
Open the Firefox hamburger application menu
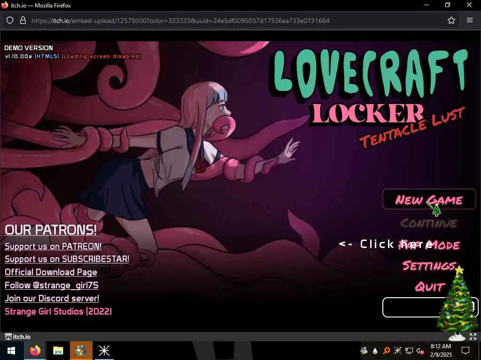click(x=469, y=20)
